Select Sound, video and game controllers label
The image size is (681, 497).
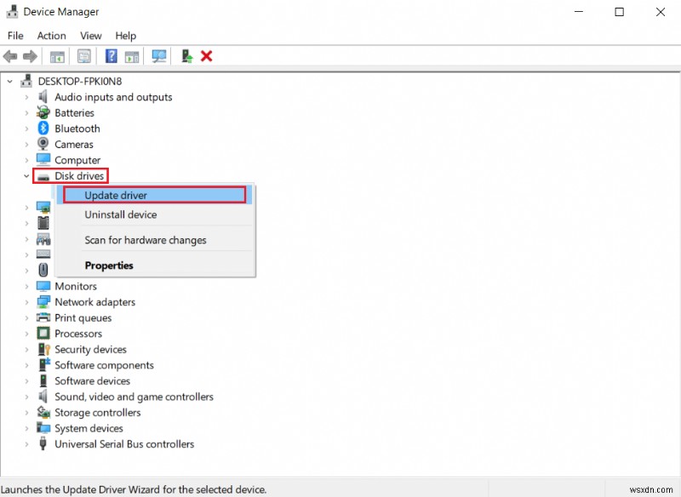click(134, 397)
